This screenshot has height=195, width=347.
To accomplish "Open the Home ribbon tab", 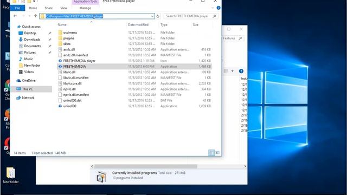I will (x=33, y=8).
